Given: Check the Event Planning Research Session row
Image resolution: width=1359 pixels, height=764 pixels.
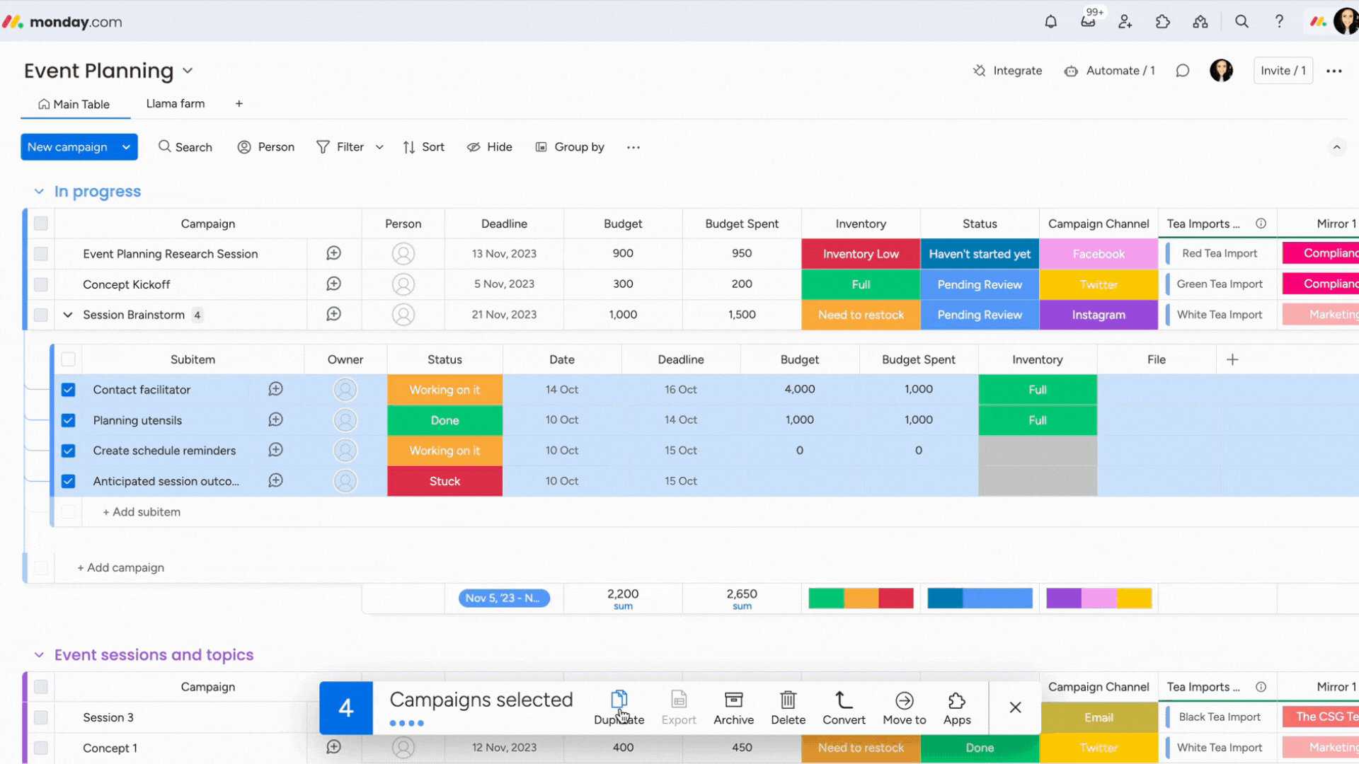Looking at the screenshot, I should coord(40,254).
